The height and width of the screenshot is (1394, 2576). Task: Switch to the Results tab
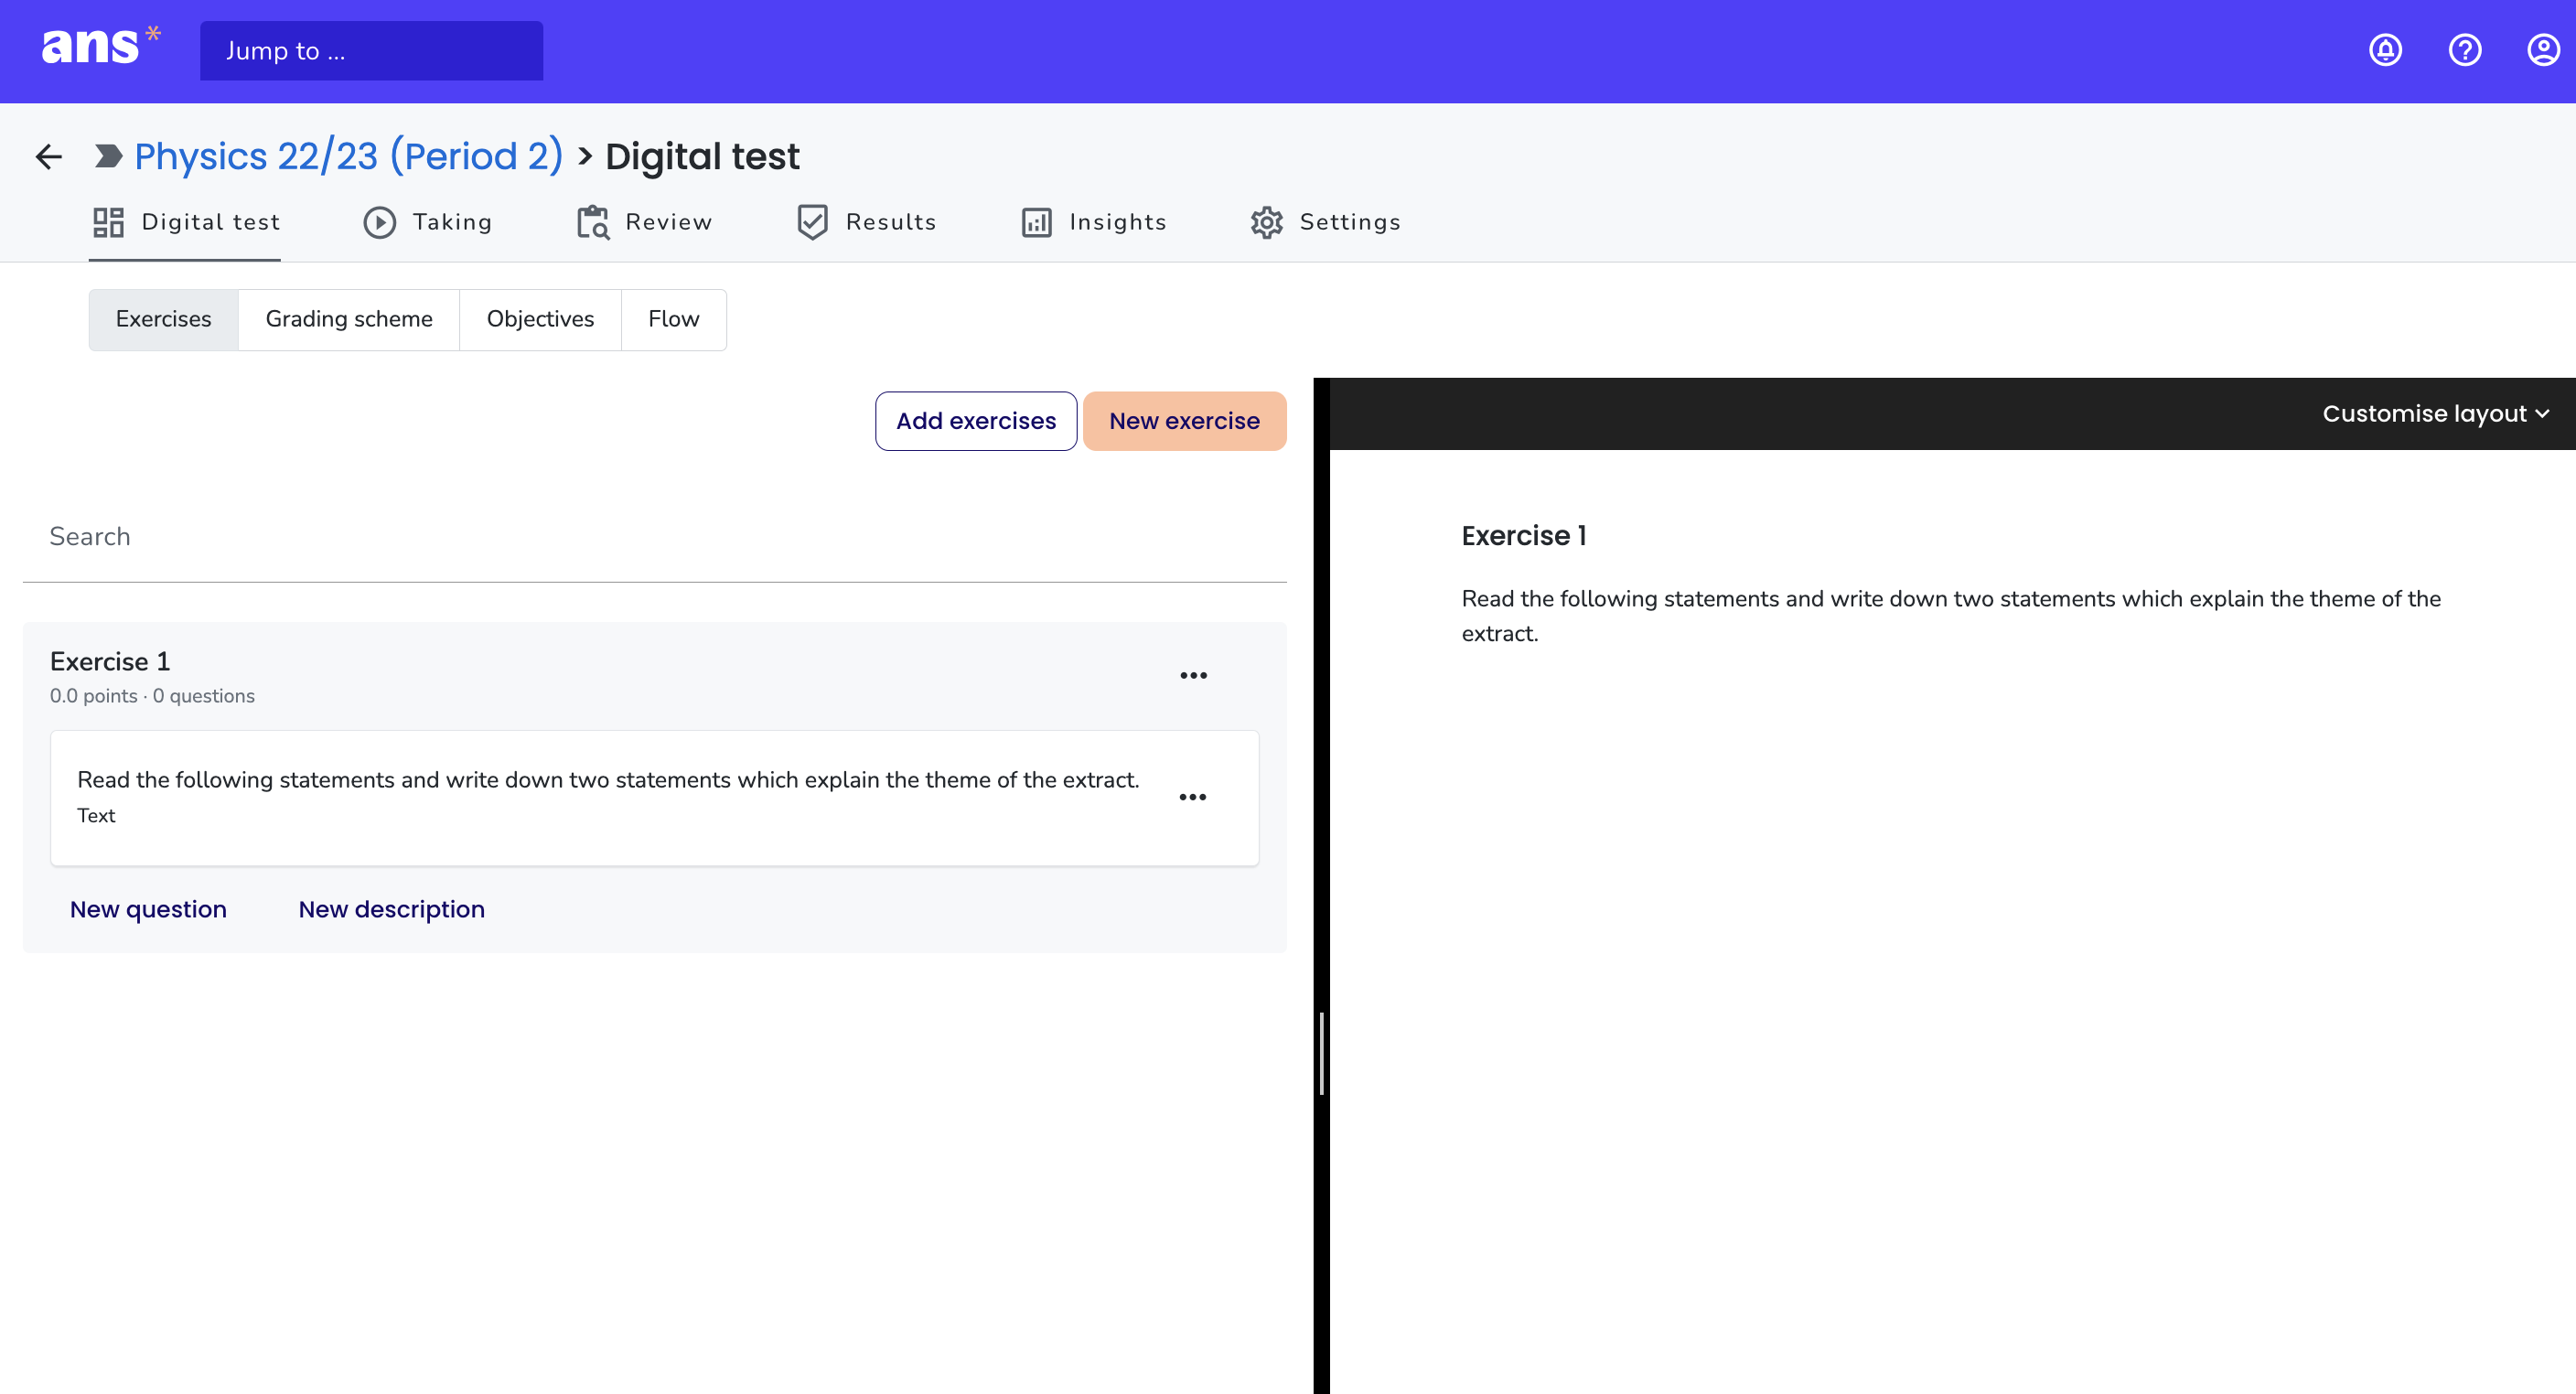click(x=866, y=222)
